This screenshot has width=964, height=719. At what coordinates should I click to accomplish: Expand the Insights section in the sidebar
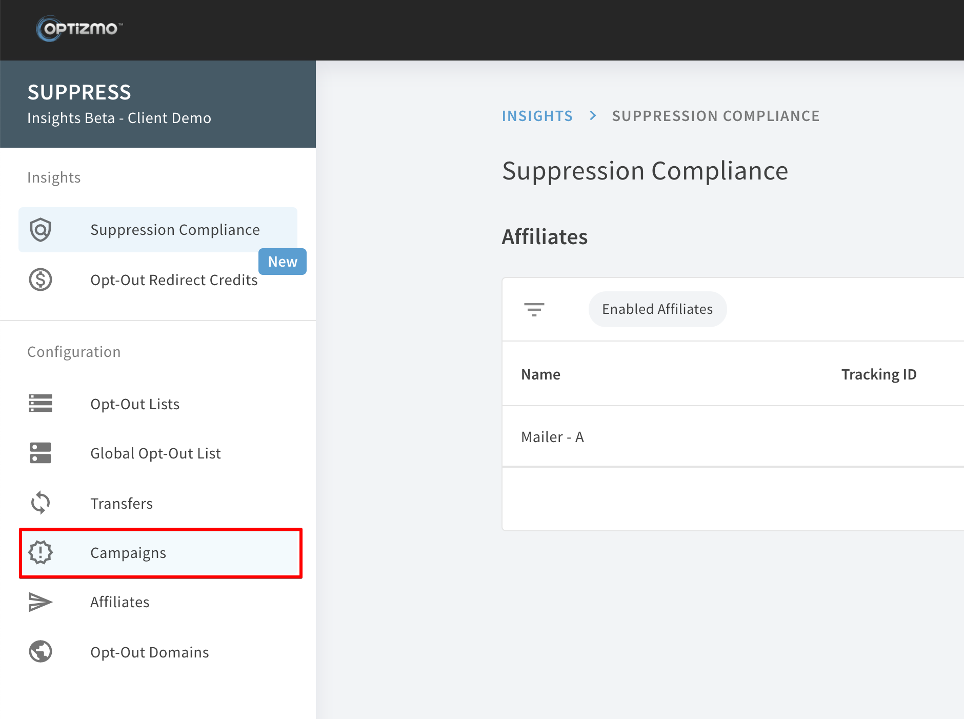[x=54, y=177]
